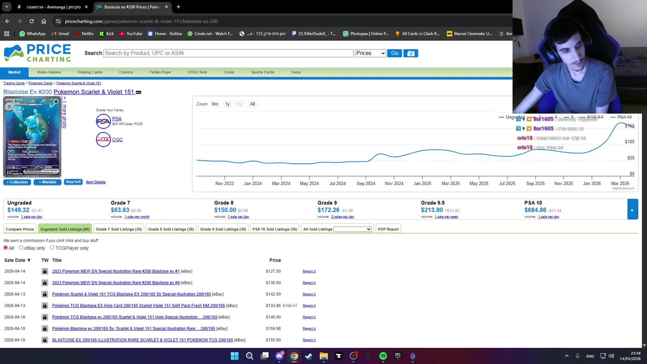Open the Compare Prices tab
The width and height of the screenshot is (647, 364).
(x=20, y=229)
